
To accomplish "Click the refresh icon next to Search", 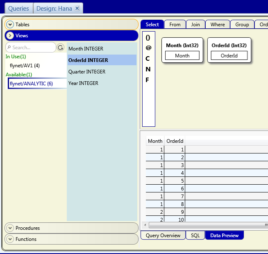I will click(x=61, y=48).
